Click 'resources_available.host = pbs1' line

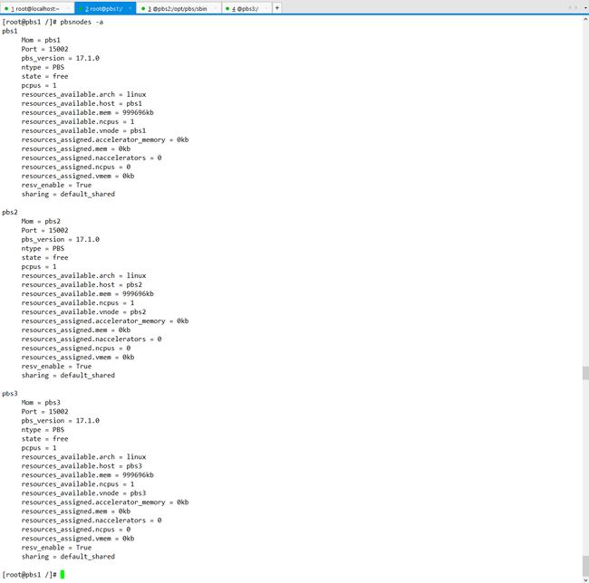(x=82, y=103)
